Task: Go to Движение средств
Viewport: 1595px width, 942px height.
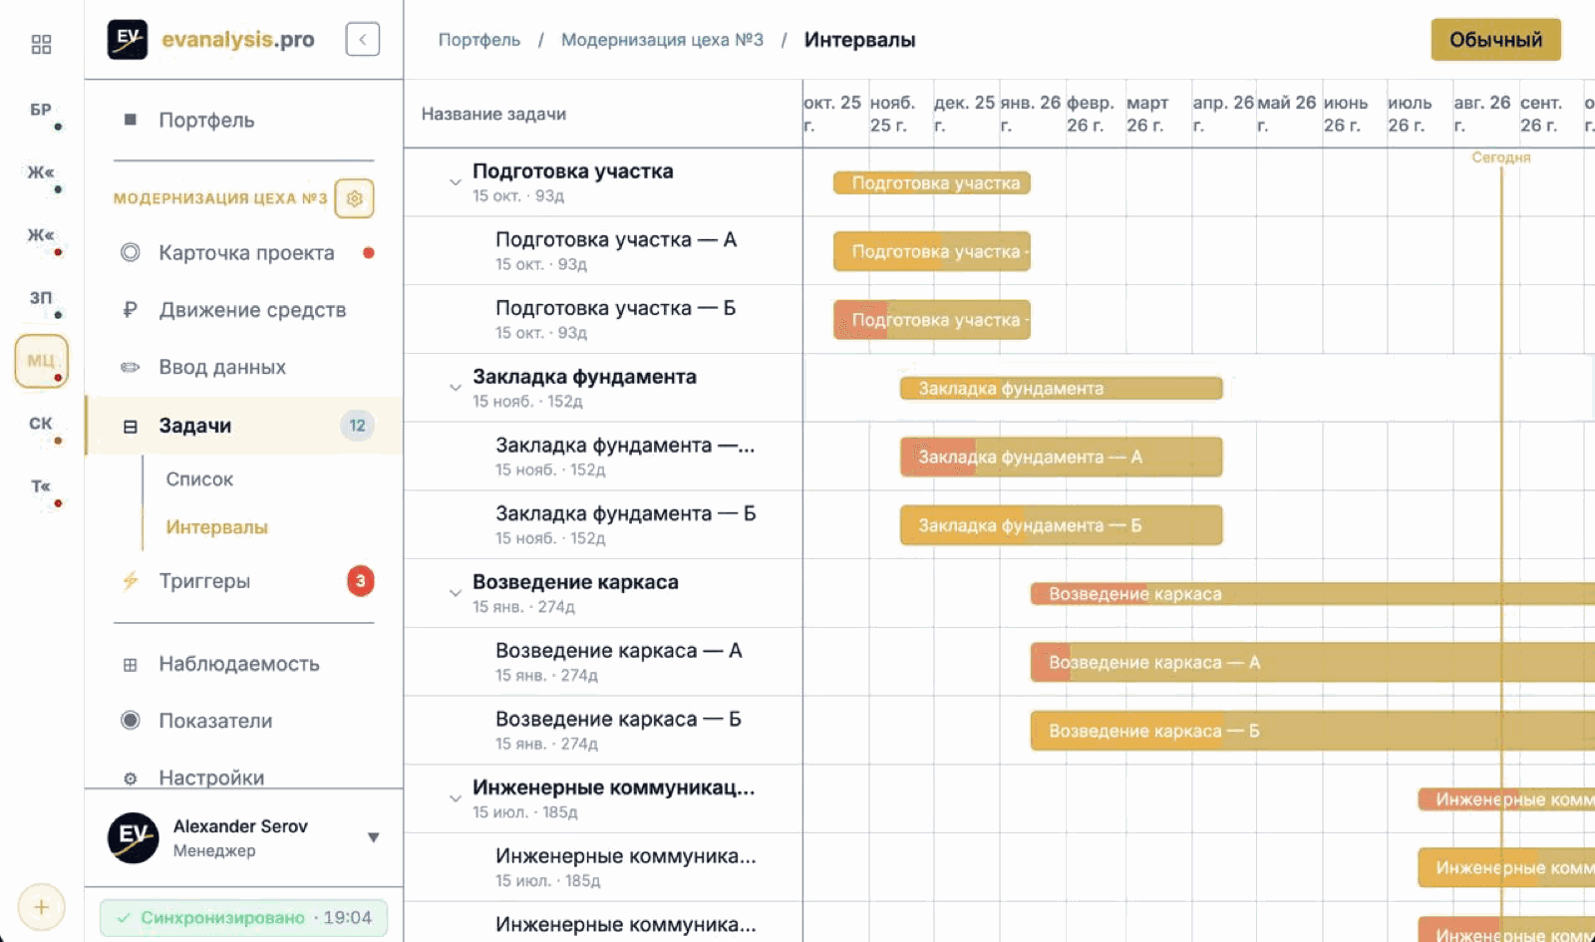Action: (x=243, y=310)
